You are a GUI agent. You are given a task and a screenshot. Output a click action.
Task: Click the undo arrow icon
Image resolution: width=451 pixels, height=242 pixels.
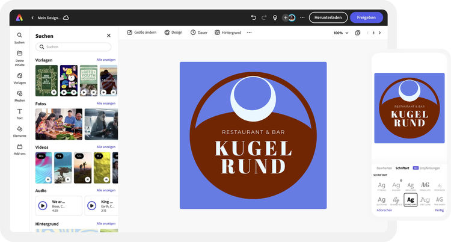[253, 17]
